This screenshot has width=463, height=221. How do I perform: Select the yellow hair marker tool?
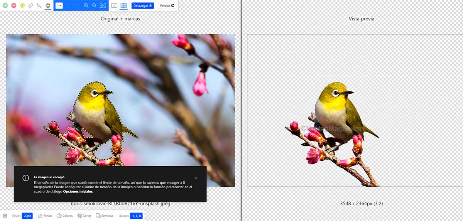coord(22,6)
